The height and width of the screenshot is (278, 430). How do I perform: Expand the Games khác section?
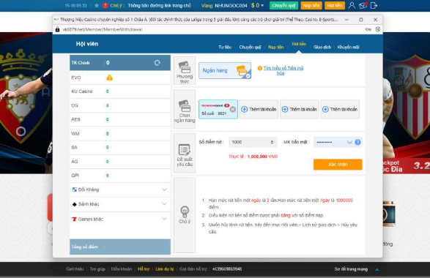(x=120, y=219)
